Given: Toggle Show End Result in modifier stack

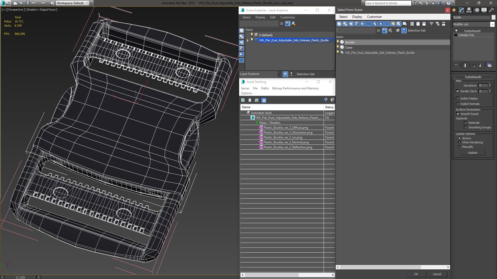Looking at the screenshot, I should (x=465, y=65).
